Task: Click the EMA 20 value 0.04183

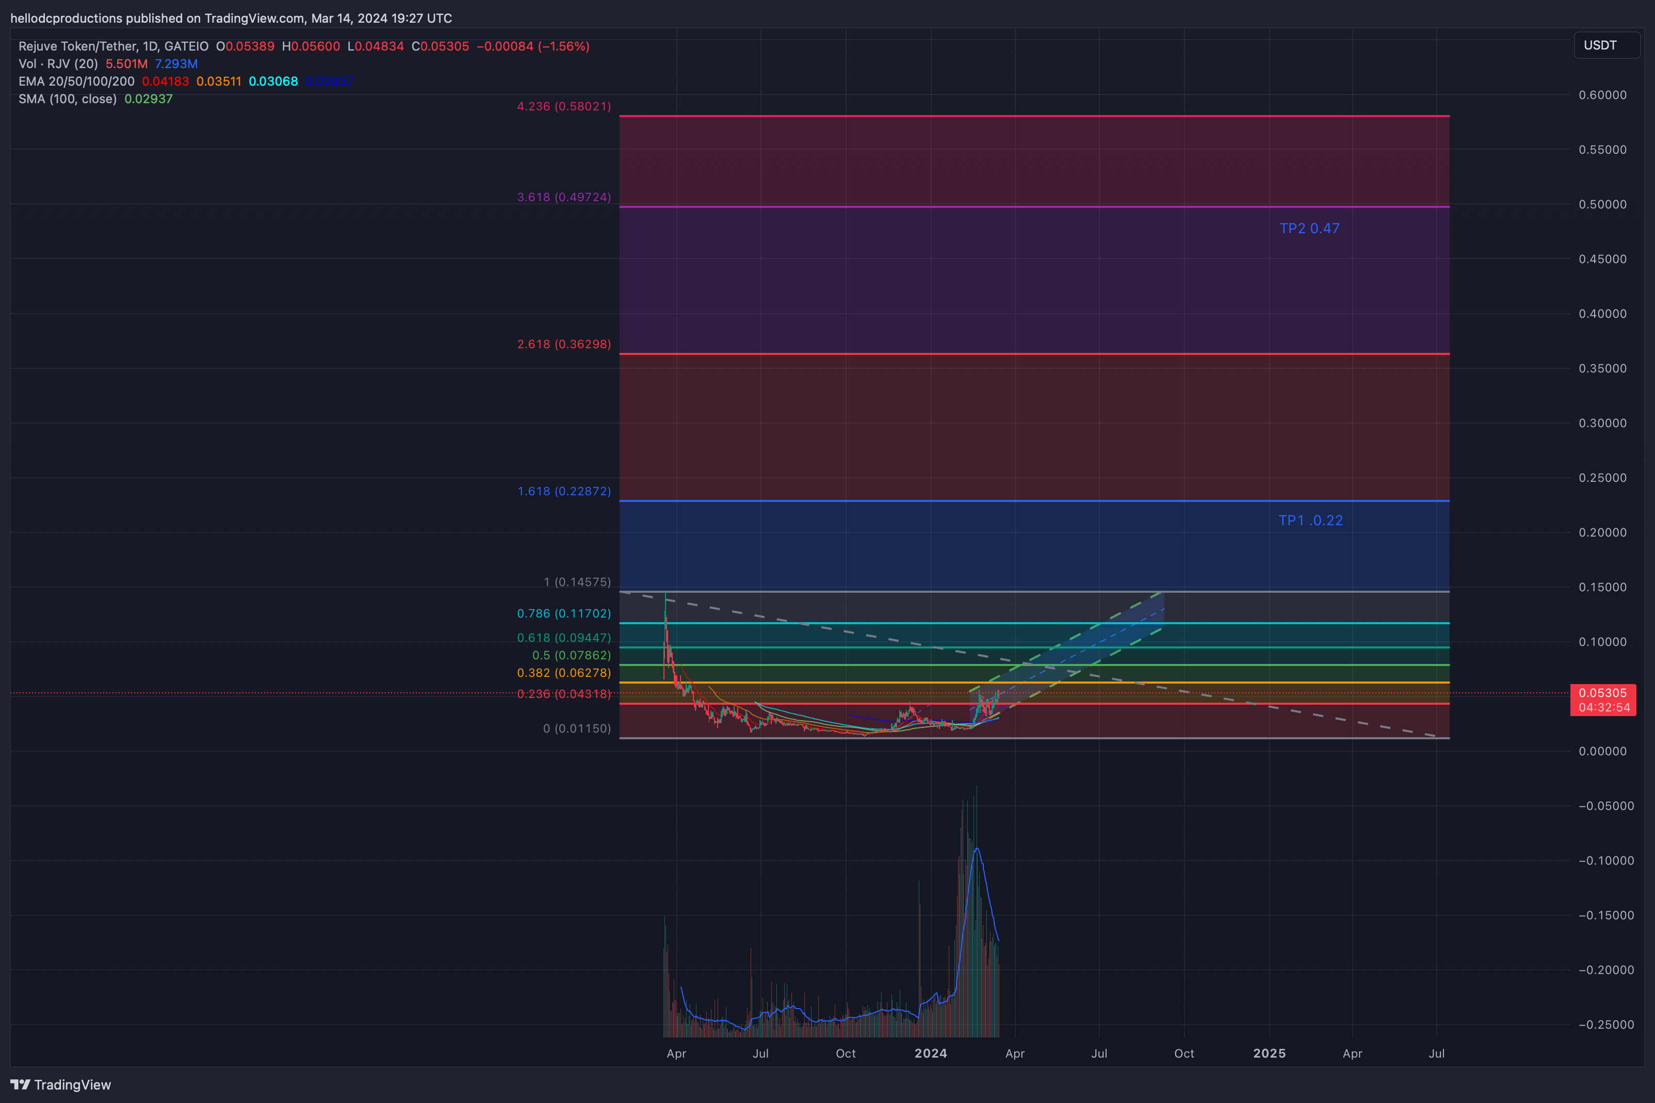Action: [165, 82]
